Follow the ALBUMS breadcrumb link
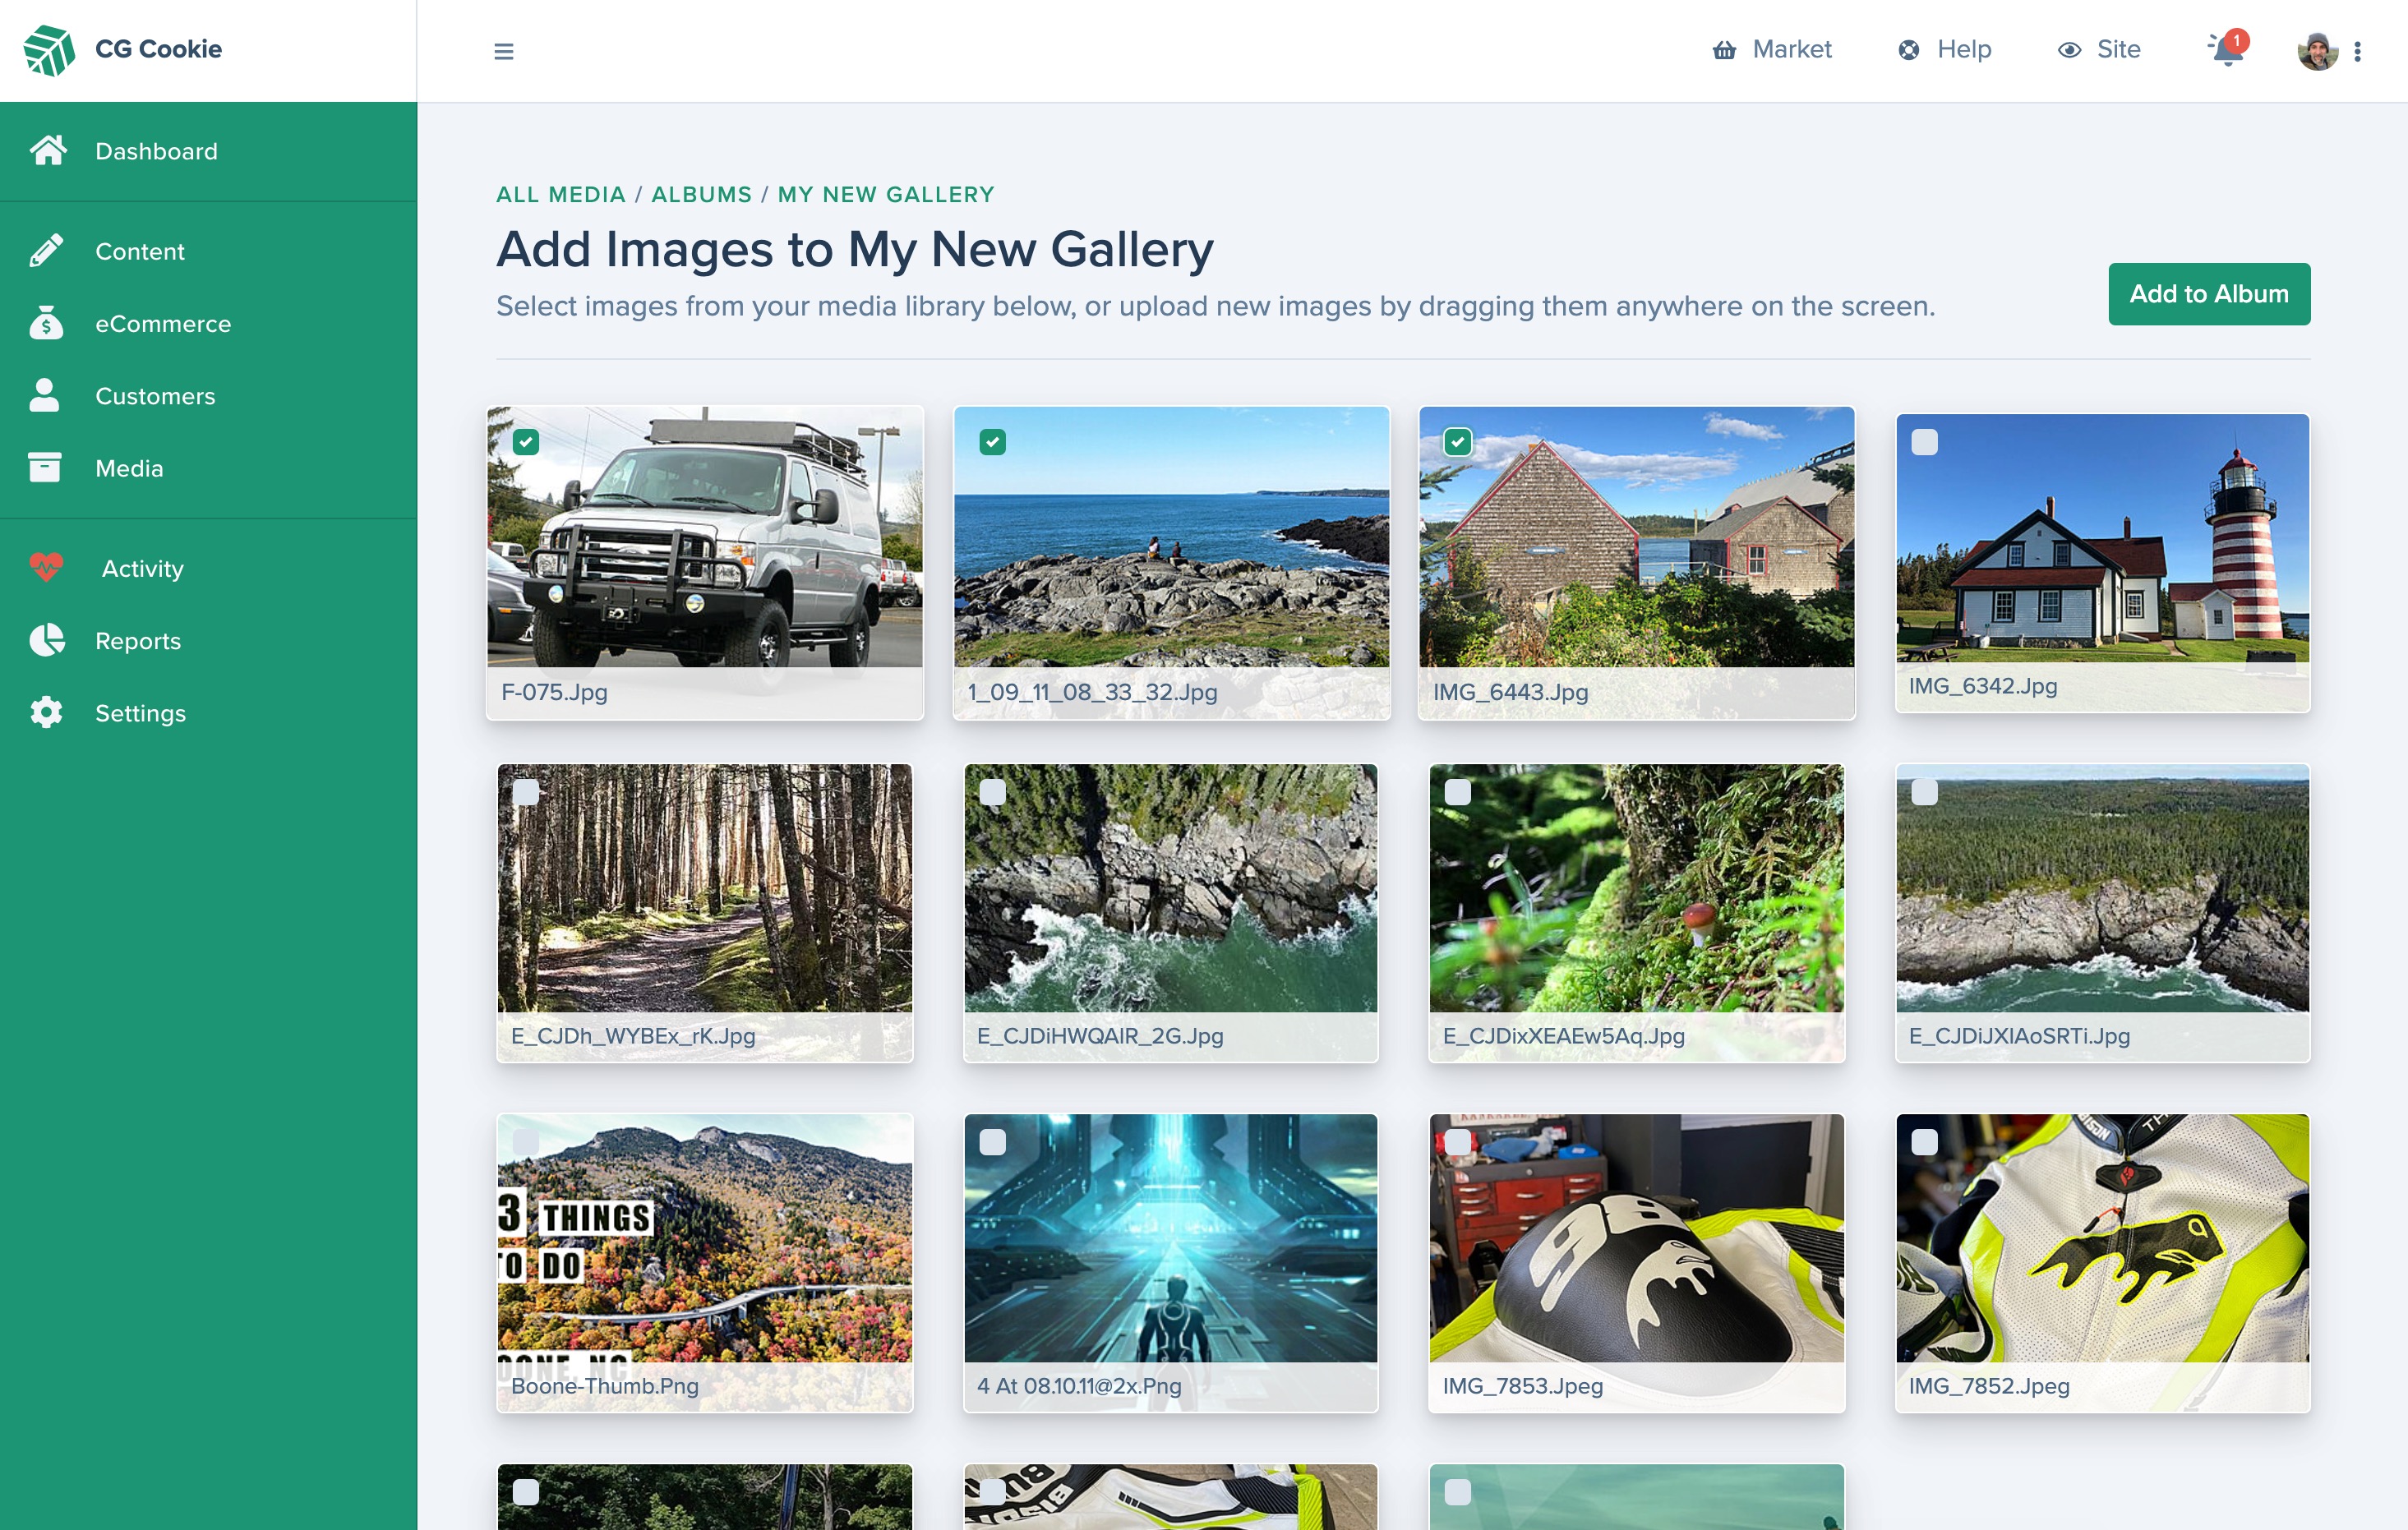This screenshot has height=1530, width=2408. 701,195
